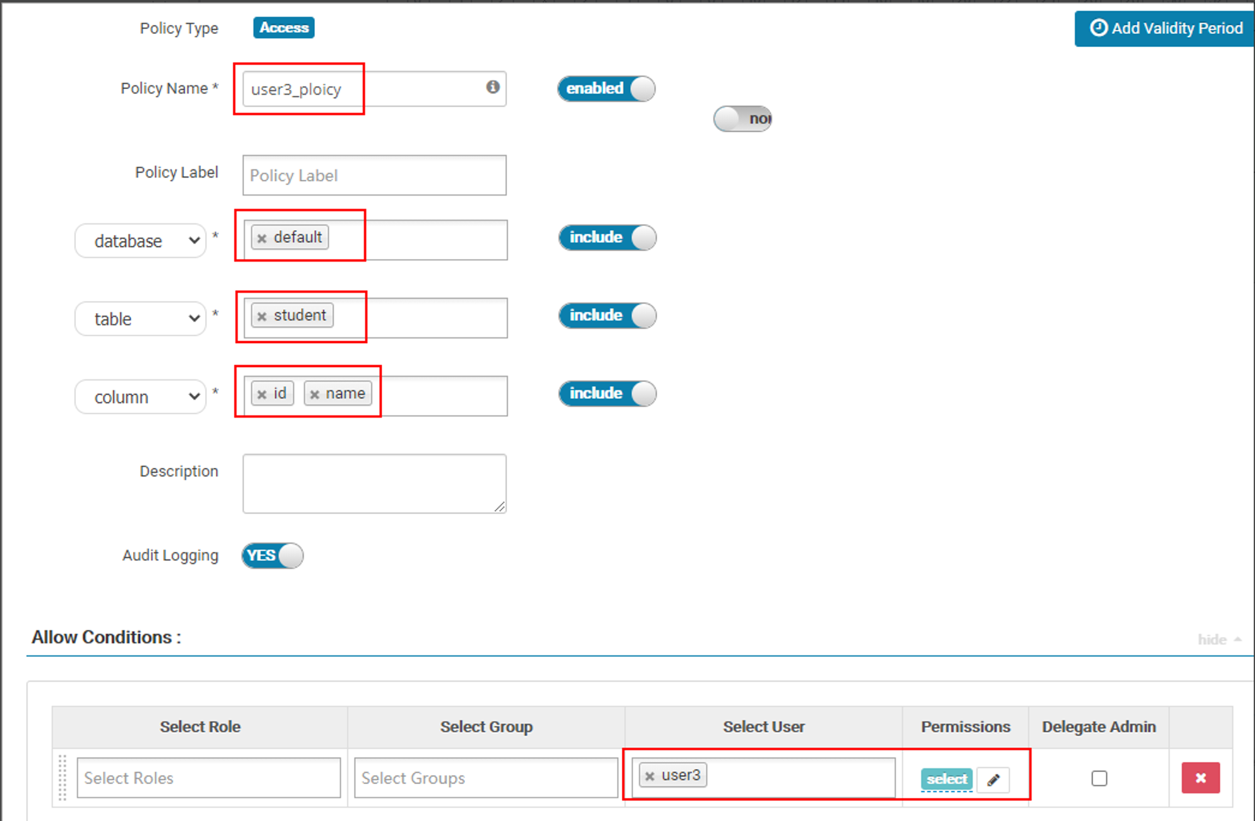Image resolution: width=1255 pixels, height=821 pixels.
Task: Toggle database include switch
Action: coord(607,238)
